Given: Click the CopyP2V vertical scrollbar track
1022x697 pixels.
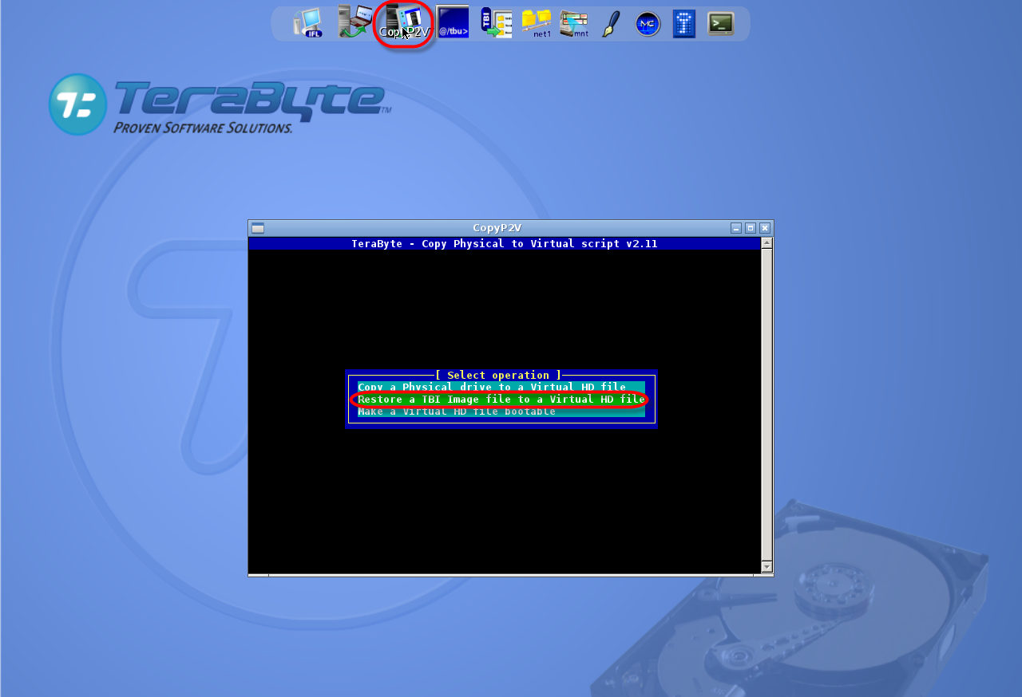Looking at the screenshot, I should (x=766, y=405).
